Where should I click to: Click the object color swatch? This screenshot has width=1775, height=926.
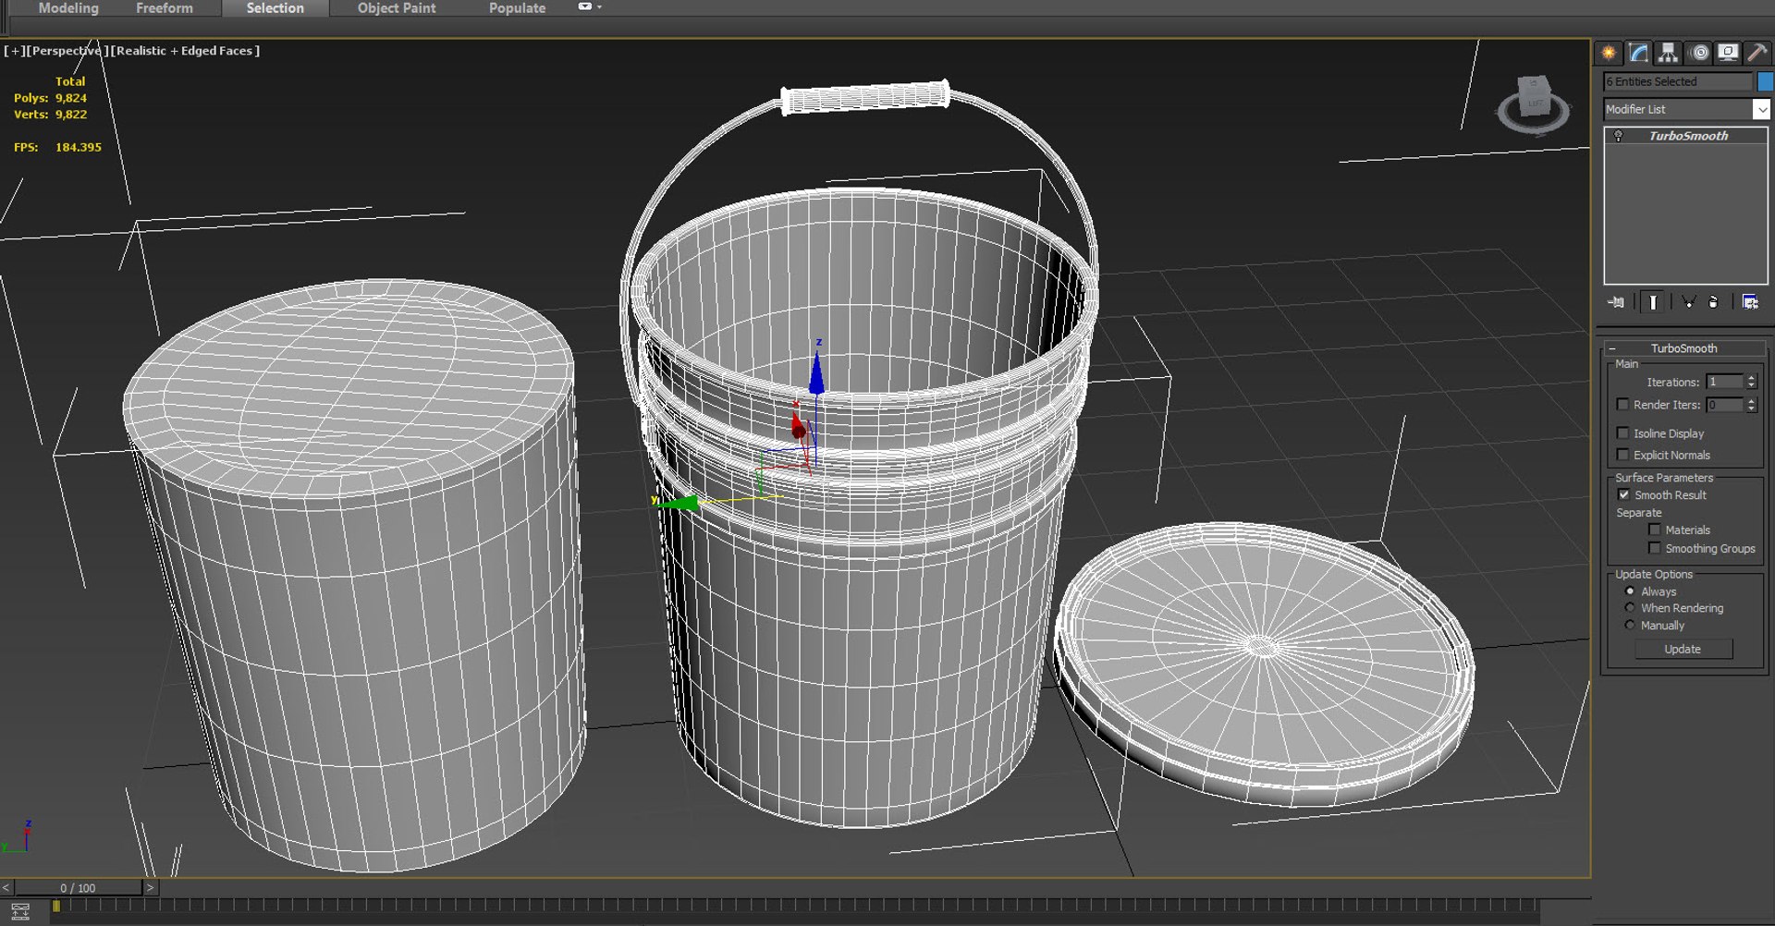(x=1765, y=81)
